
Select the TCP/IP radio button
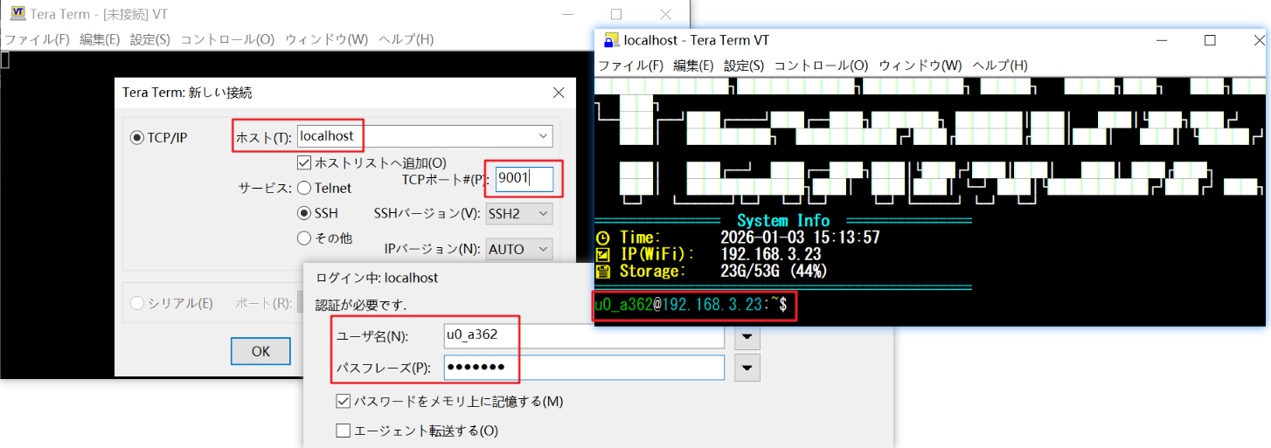tap(137, 137)
